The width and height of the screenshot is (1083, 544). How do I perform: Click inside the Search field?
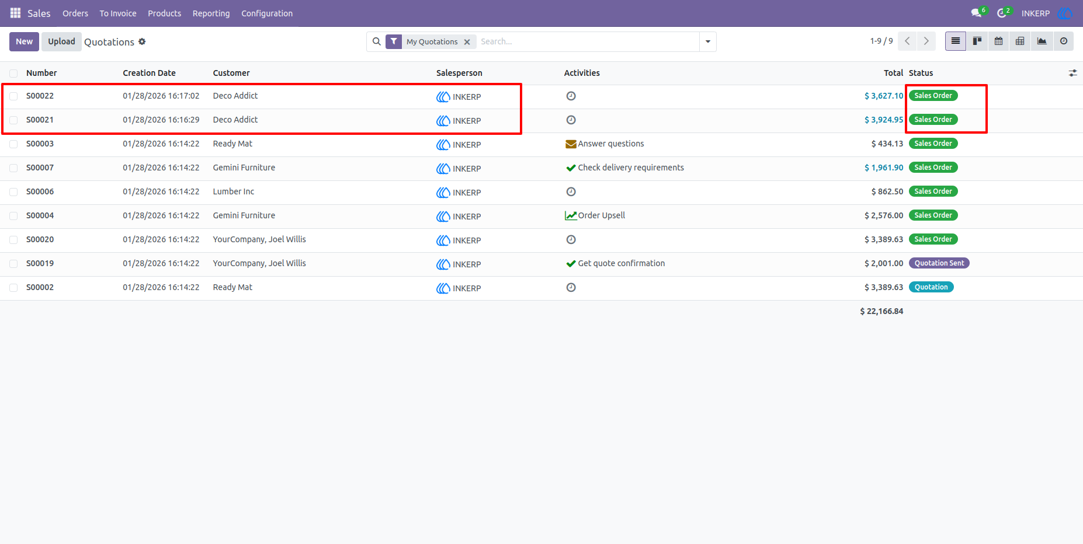point(587,41)
